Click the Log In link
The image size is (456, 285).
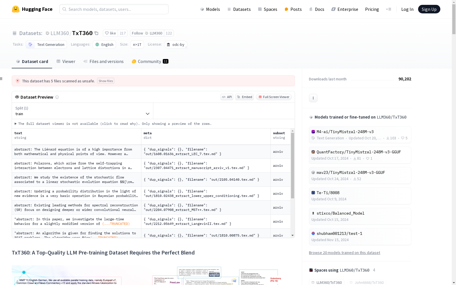point(407,9)
